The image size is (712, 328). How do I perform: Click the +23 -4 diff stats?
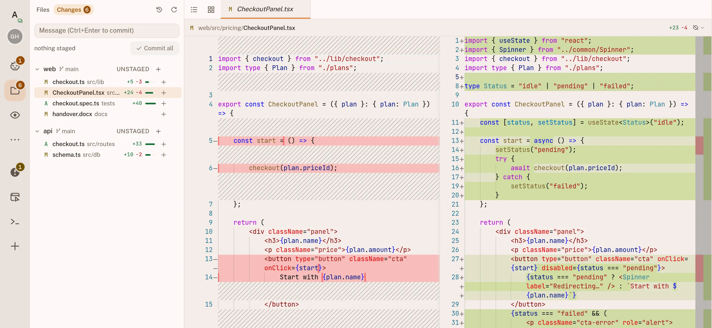click(x=678, y=28)
